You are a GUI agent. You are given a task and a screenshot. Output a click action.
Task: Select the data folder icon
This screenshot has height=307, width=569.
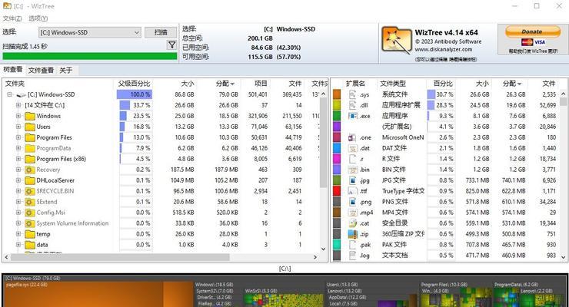30,245
